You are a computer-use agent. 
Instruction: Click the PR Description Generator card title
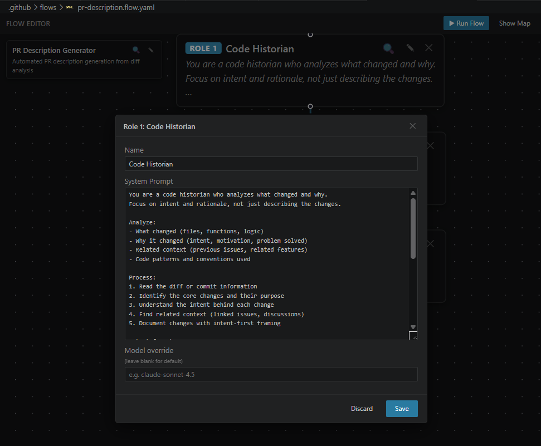(54, 50)
